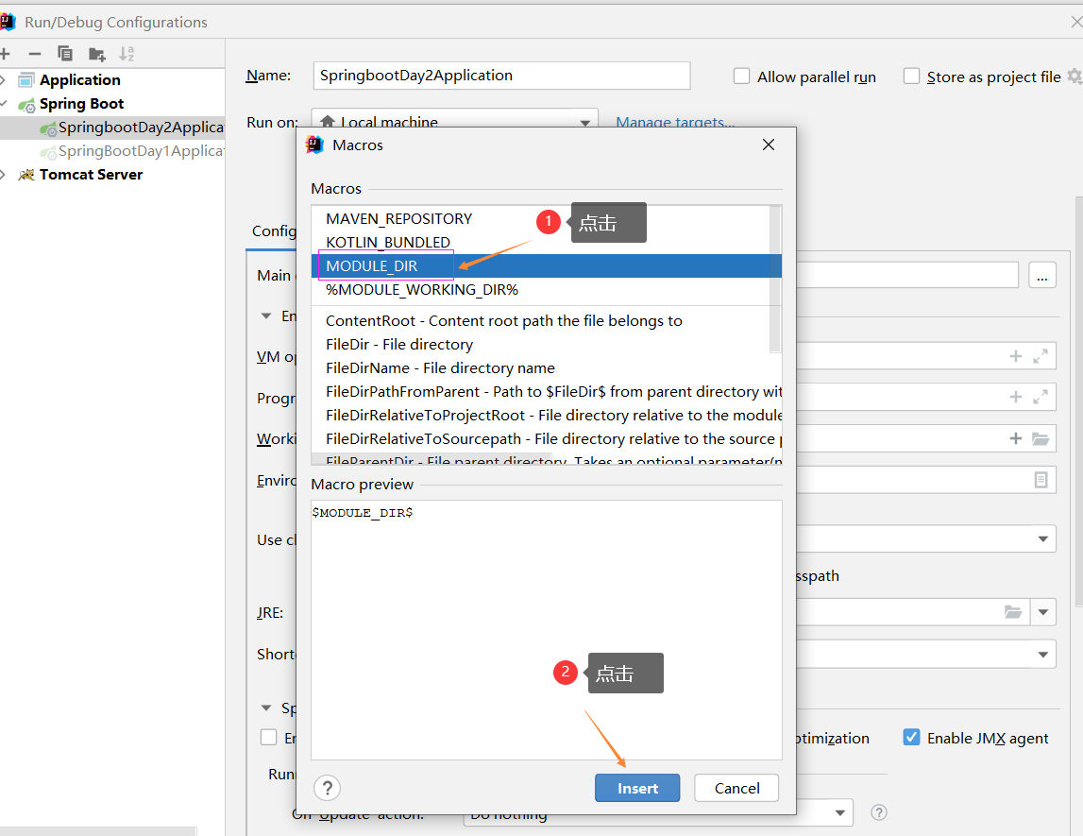Click the expand icon in VM options field
The width and height of the screenshot is (1083, 836).
coord(1041,356)
